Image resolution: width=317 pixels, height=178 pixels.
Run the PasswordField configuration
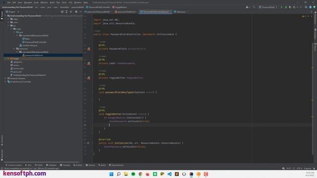pyautogui.click(x=281, y=7)
